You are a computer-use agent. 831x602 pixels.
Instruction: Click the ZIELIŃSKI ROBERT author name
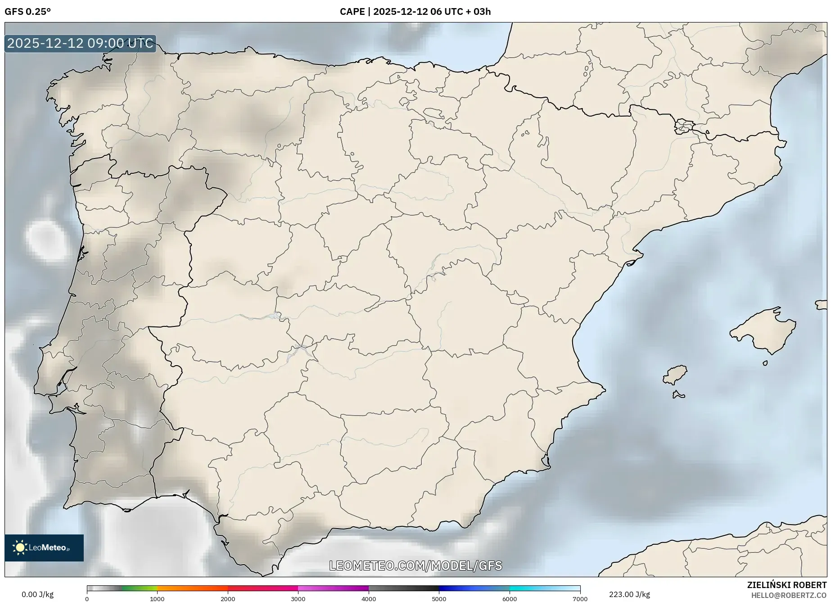(788, 584)
